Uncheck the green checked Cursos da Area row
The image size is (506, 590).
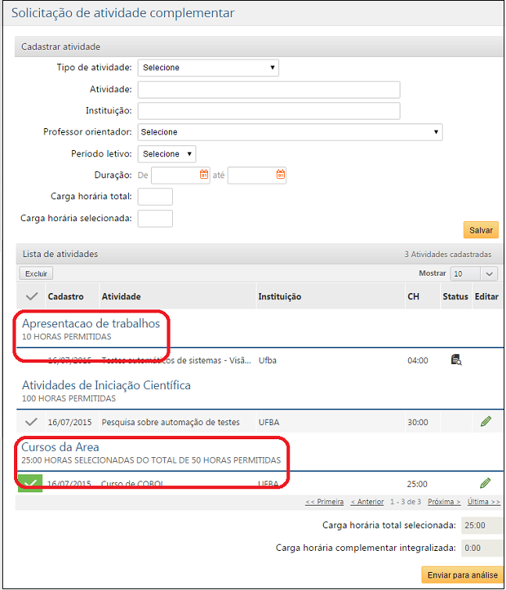pos(31,483)
